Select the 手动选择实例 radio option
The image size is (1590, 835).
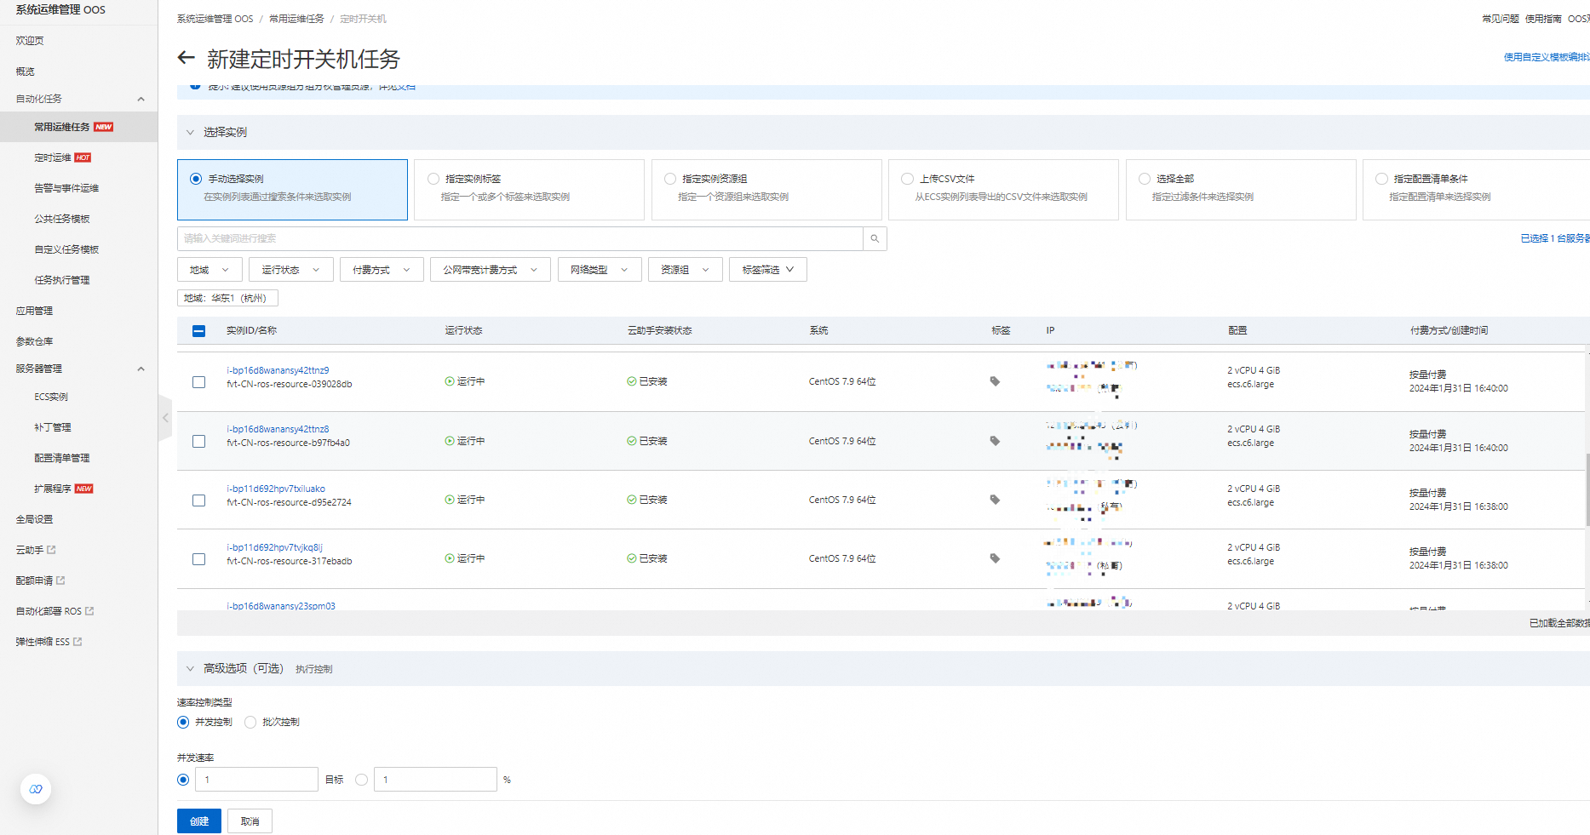[x=196, y=179]
